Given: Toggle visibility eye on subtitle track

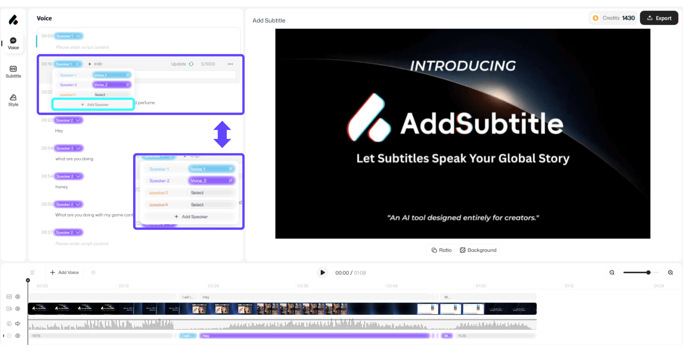Looking at the screenshot, I should coord(18,297).
